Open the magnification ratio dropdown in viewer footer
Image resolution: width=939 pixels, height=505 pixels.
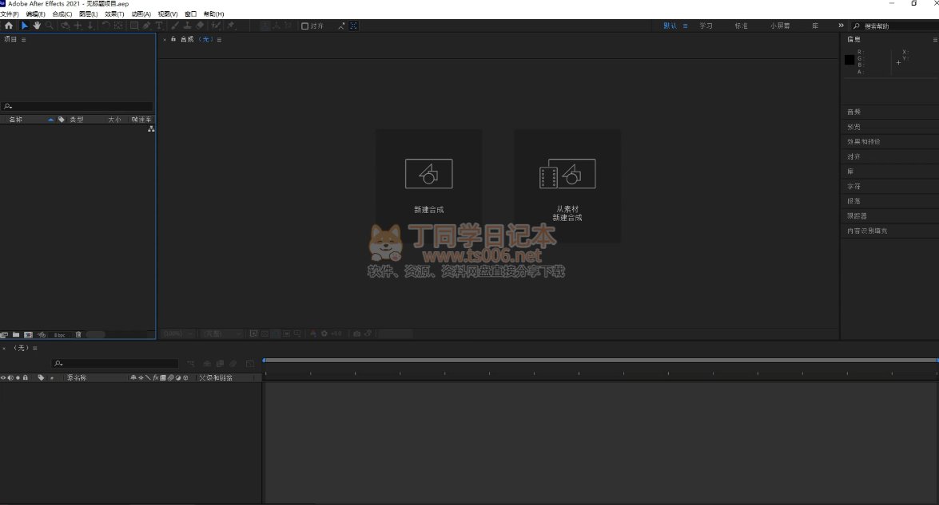178,333
